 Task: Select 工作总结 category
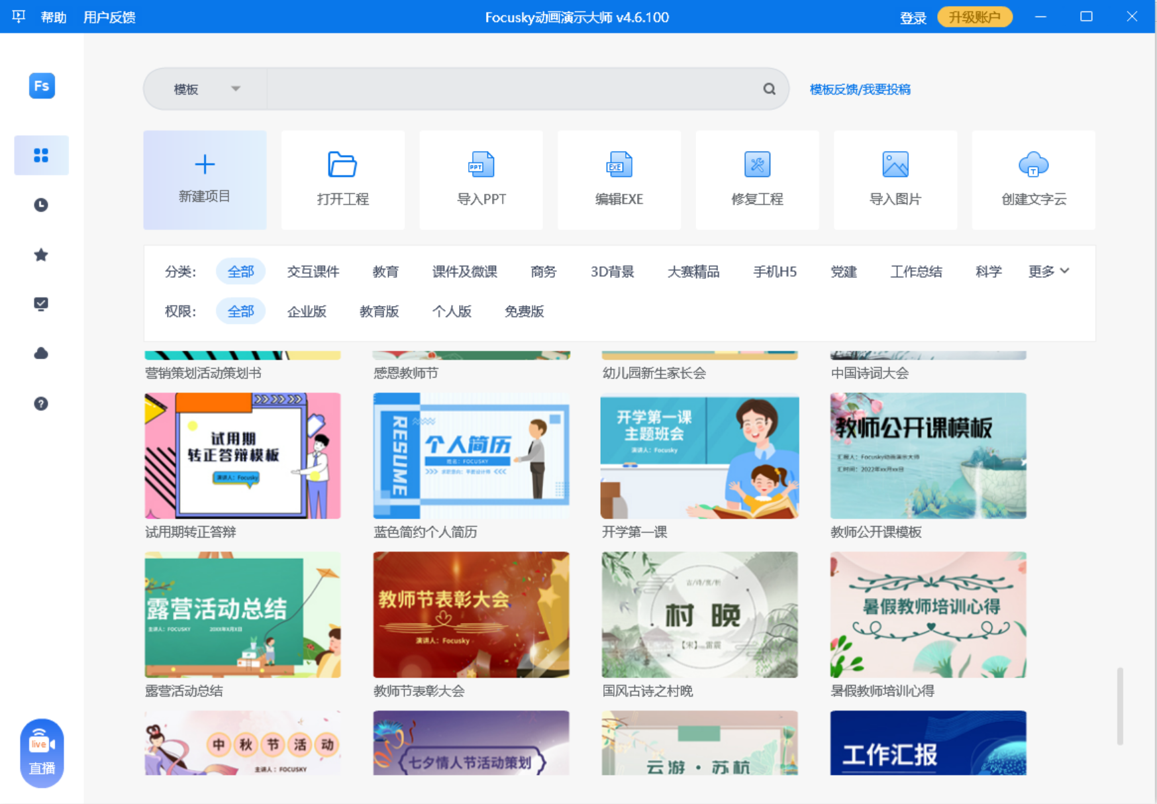[x=916, y=272]
